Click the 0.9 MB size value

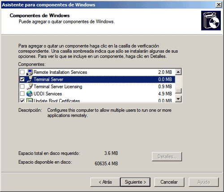[165, 86]
